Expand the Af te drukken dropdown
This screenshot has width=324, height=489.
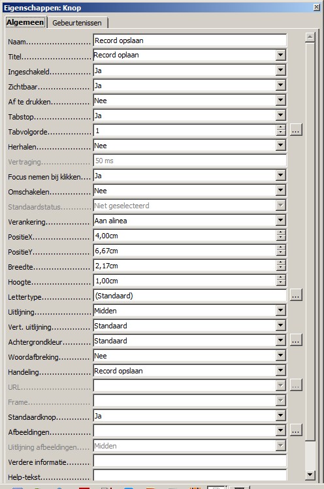pos(281,100)
